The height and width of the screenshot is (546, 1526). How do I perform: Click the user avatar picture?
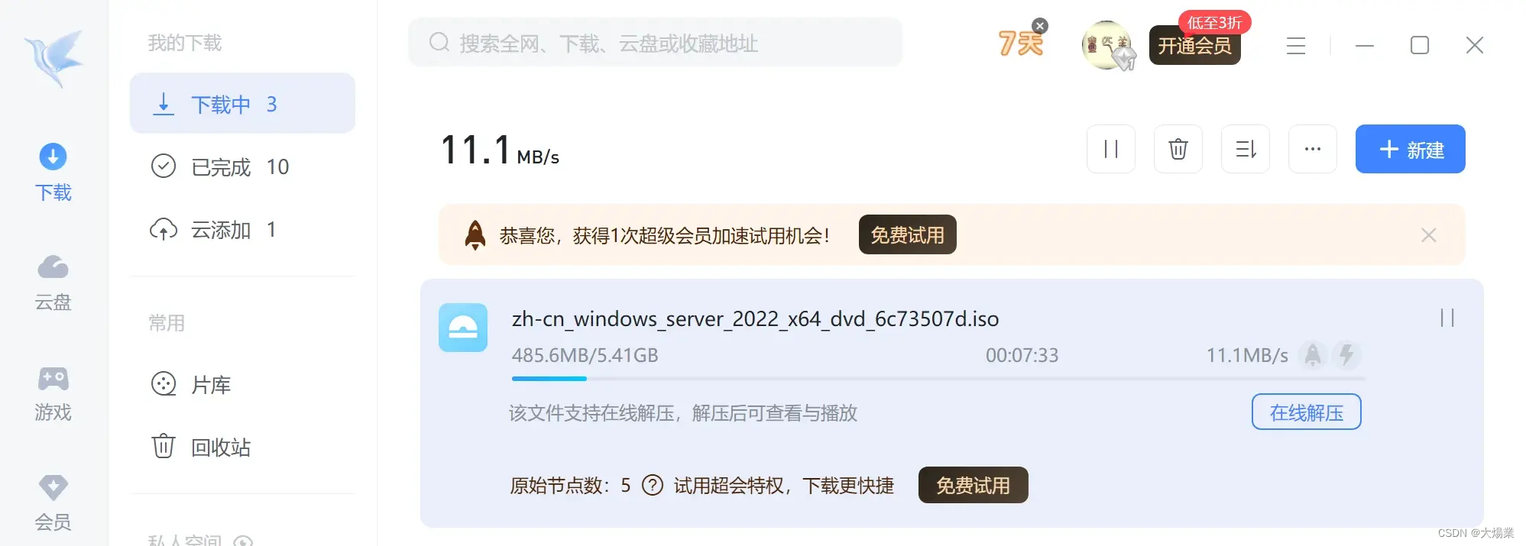(1106, 45)
